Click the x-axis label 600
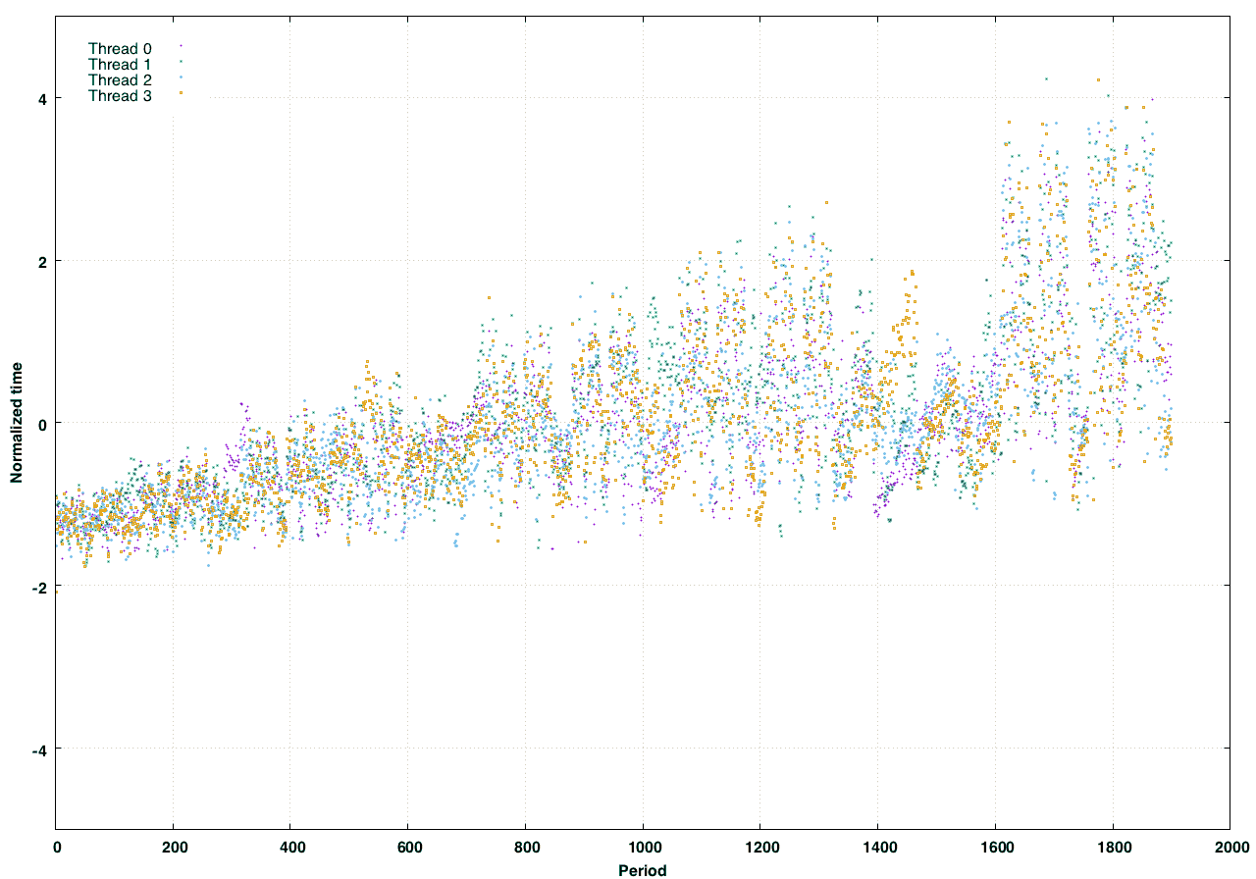Screen dimensions: 1256x879 click(x=408, y=846)
